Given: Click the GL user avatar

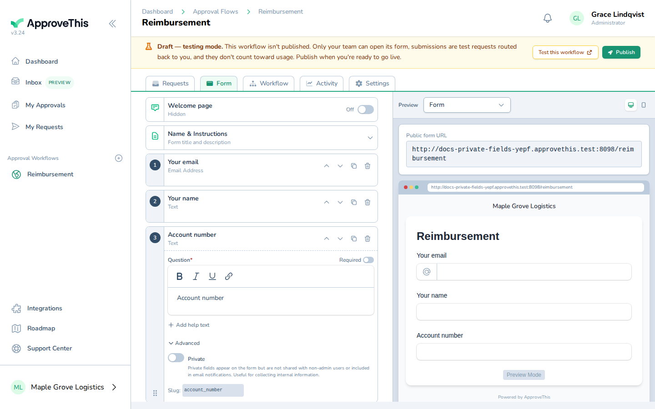Looking at the screenshot, I should tap(577, 18).
